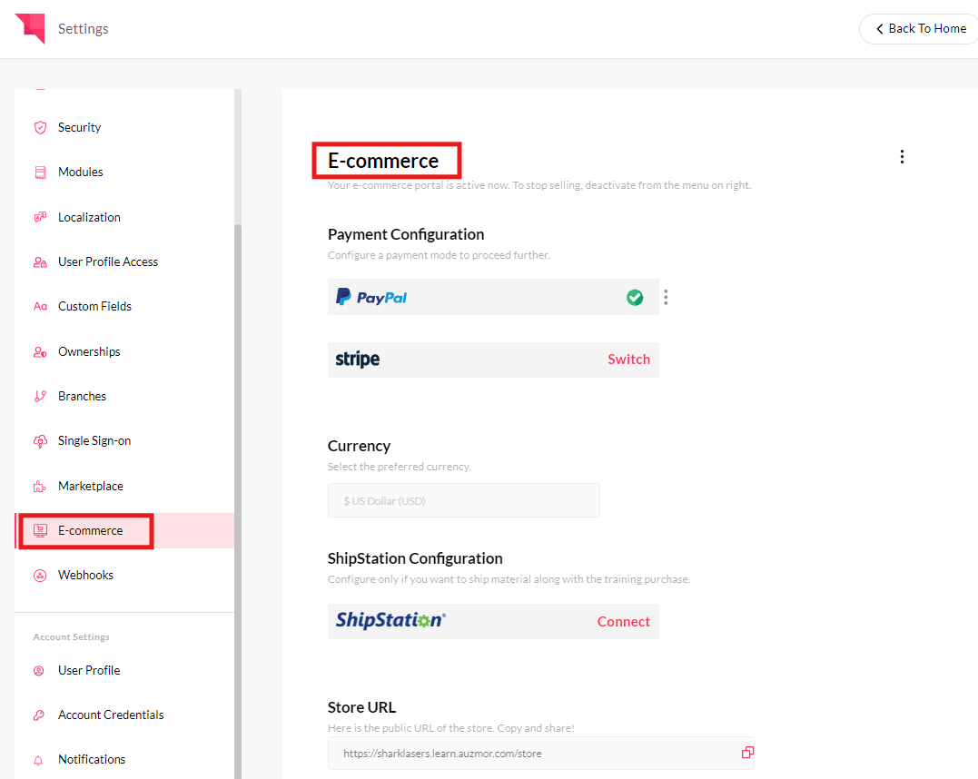Click the Settings header title
This screenshot has height=779, width=978.
83,29
